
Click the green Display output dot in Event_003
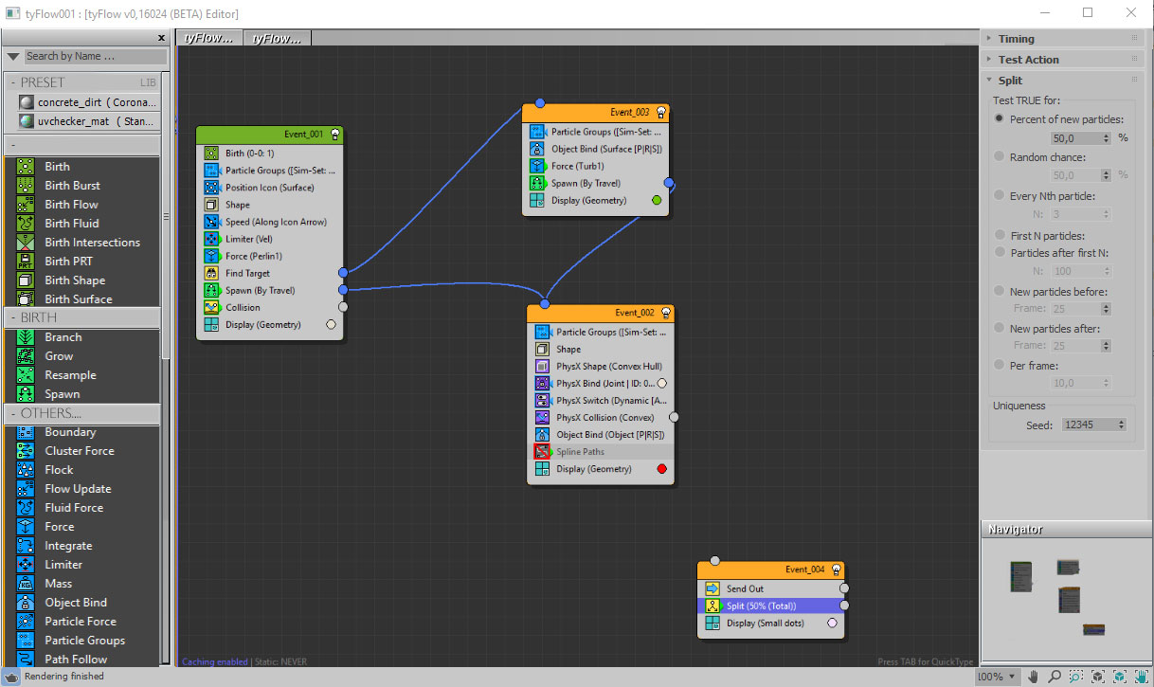[657, 200]
